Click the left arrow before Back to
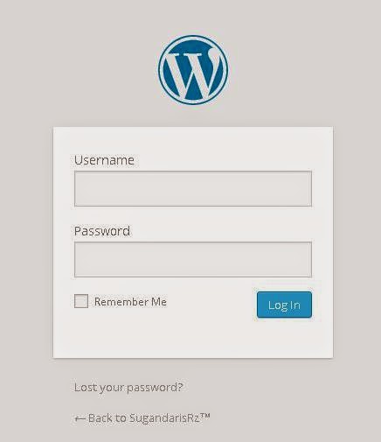This screenshot has height=442, width=381. (x=80, y=418)
